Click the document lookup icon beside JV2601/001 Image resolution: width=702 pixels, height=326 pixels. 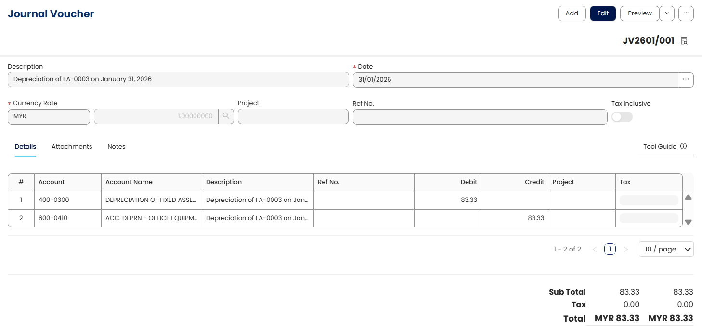point(684,41)
